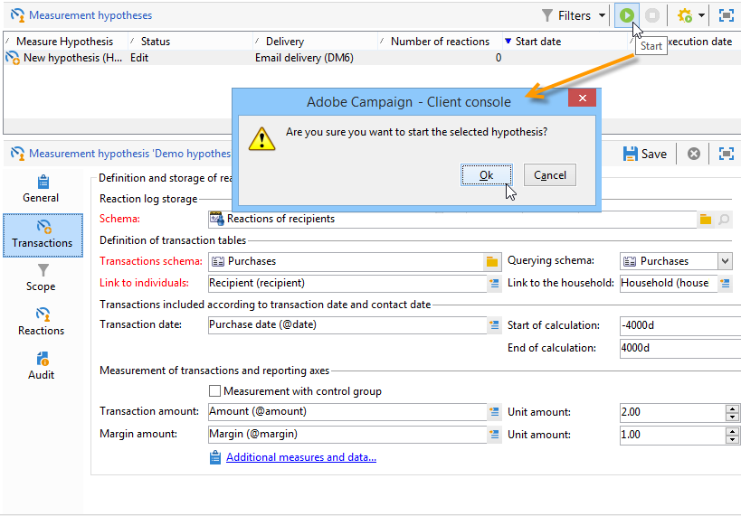Click the gear actions icon in the toolbar
Viewport: 741px width, 516px height.
click(x=685, y=15)
